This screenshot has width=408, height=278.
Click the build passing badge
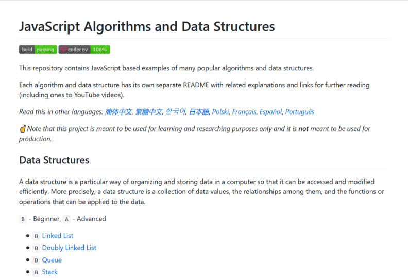[x=38, y=50]
